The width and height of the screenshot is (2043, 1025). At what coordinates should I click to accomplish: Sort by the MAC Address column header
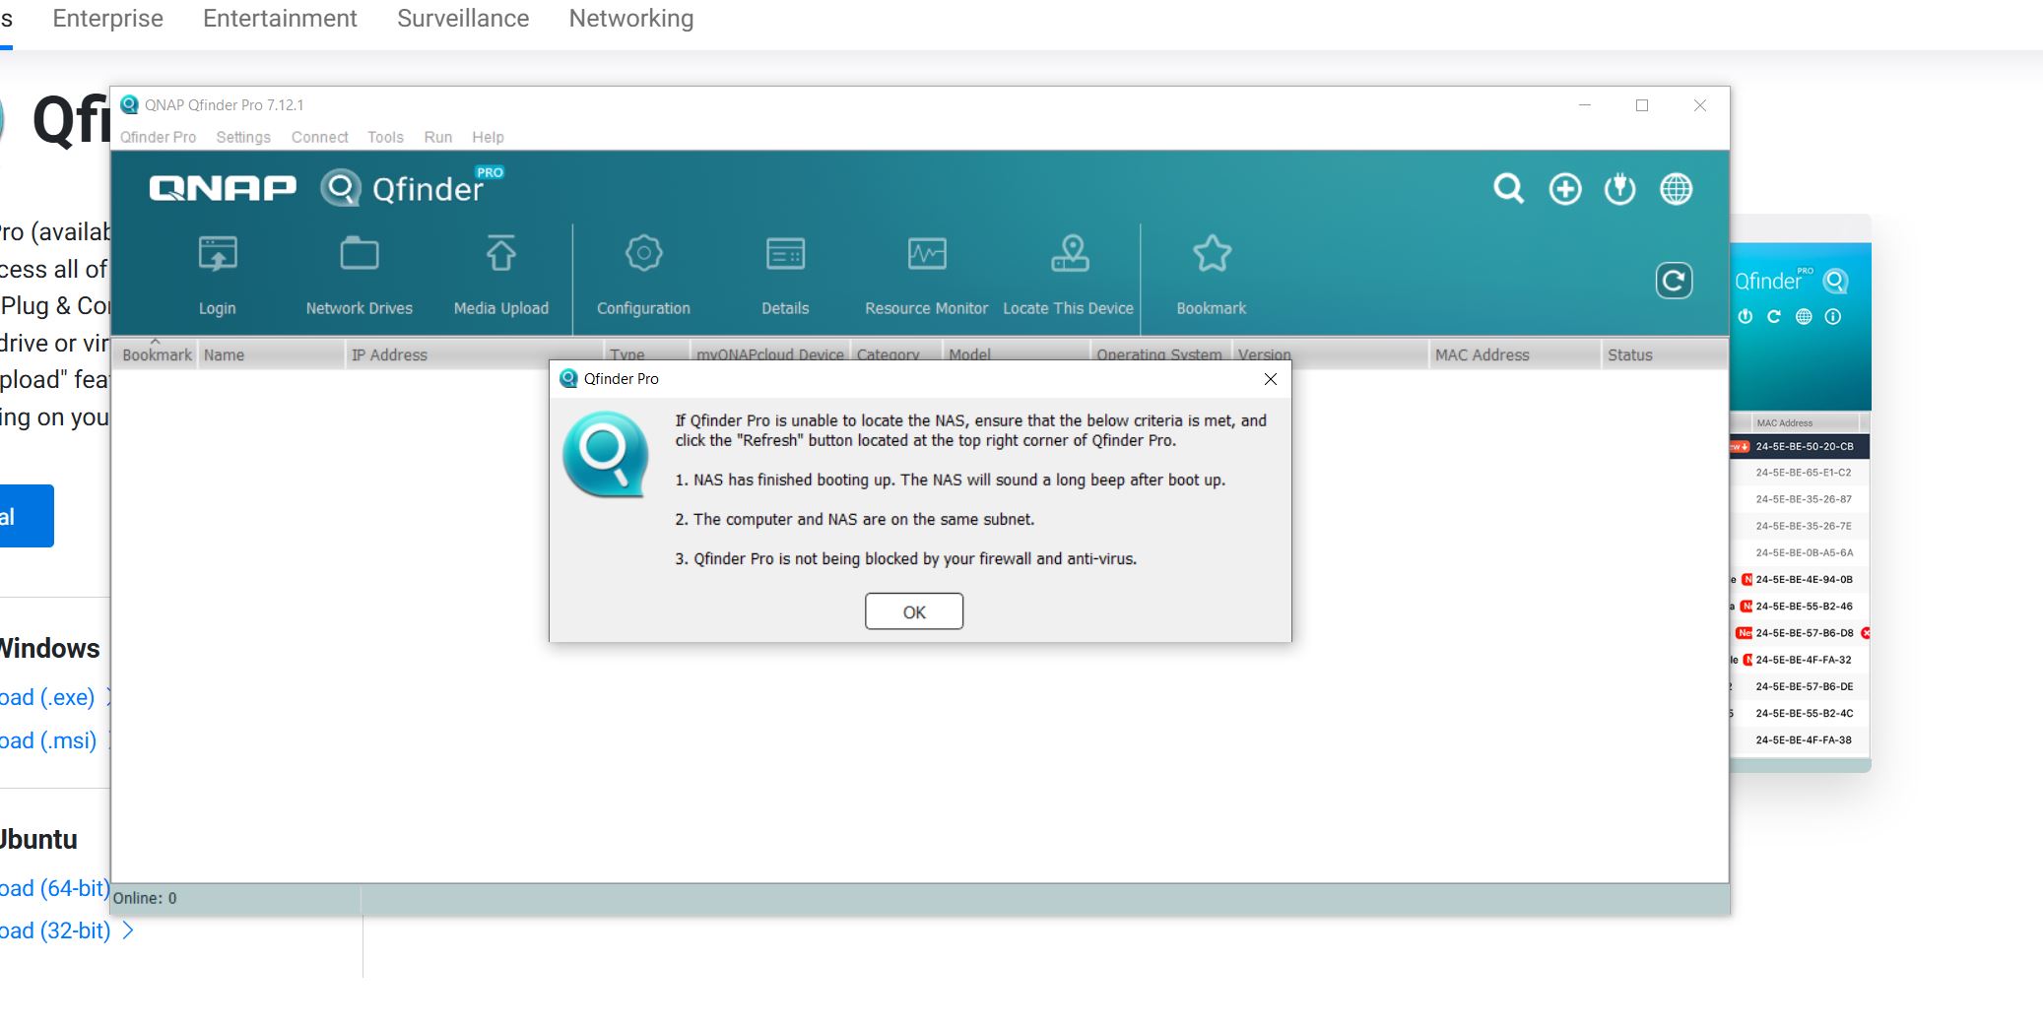1515,354
